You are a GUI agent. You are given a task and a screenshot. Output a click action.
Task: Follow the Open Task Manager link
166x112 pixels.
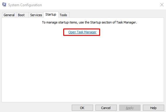pos(82,32)
